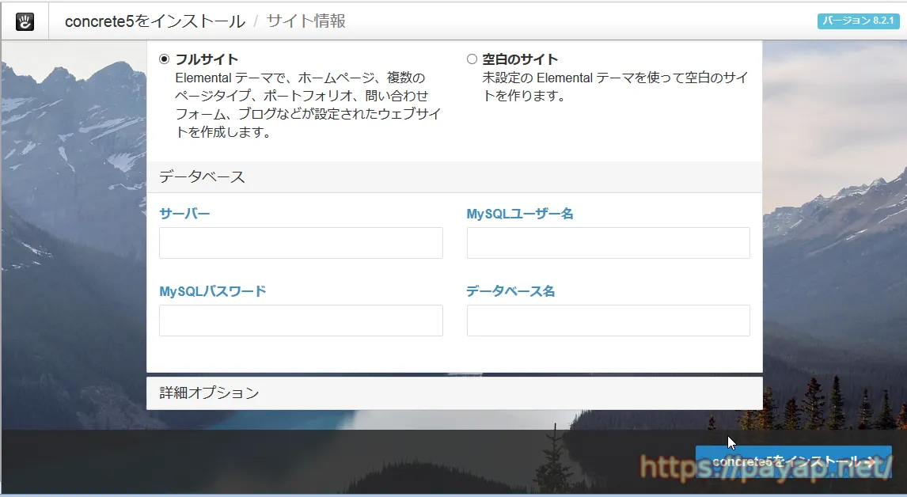Click the サーバー field label
907x497 pixels.
pyautogui.click(x=184, y=214)
